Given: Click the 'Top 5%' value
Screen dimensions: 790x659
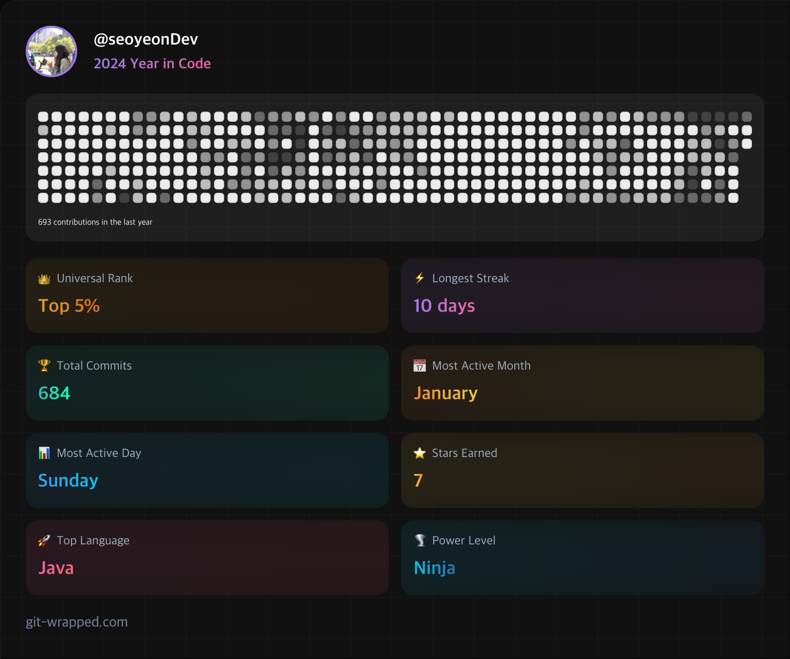Looking at the screenshot, I should point(69,306).
